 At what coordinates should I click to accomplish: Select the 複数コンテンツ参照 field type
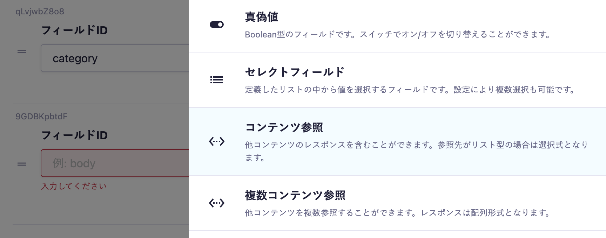pos(295,195)
